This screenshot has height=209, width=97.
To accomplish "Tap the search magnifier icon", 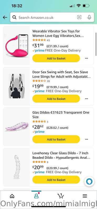I will [x=14, y=17].
